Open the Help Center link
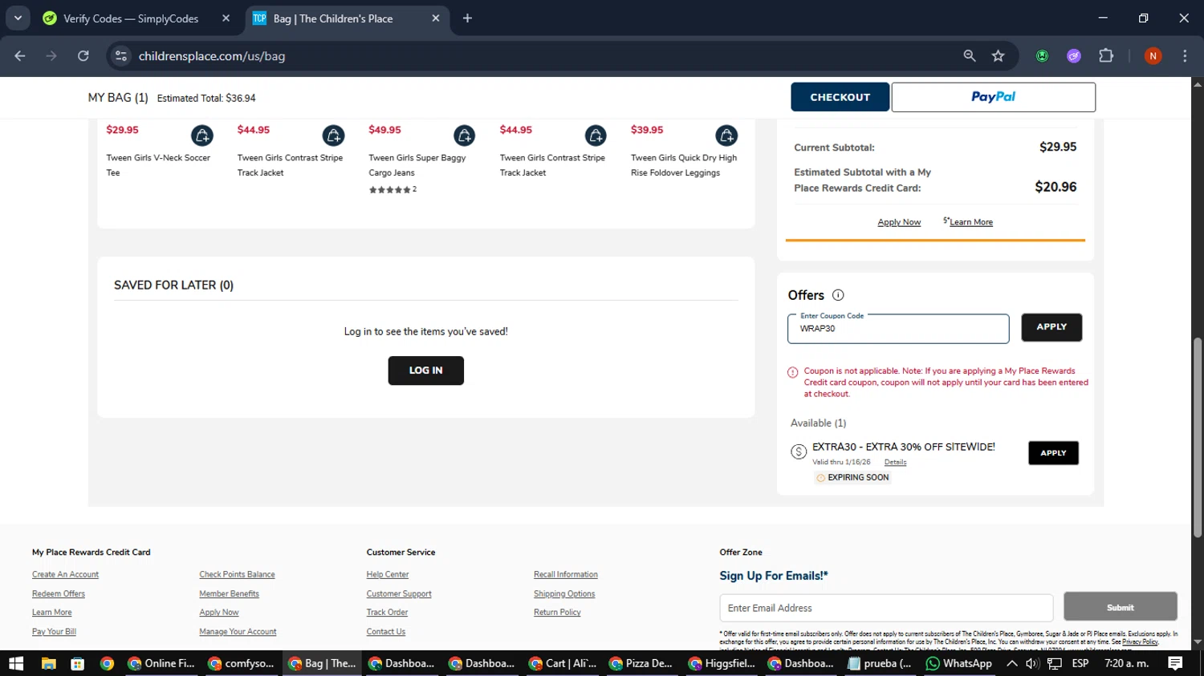 388,575
